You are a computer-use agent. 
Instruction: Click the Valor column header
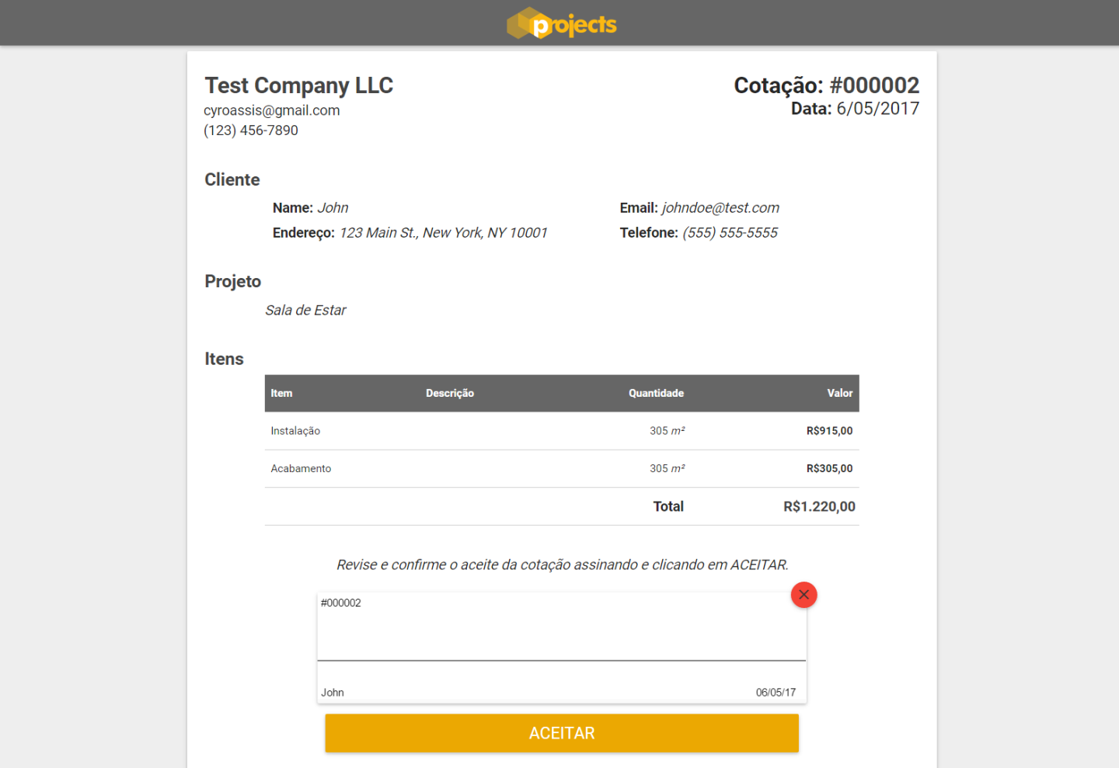click(x=839, y=393)
